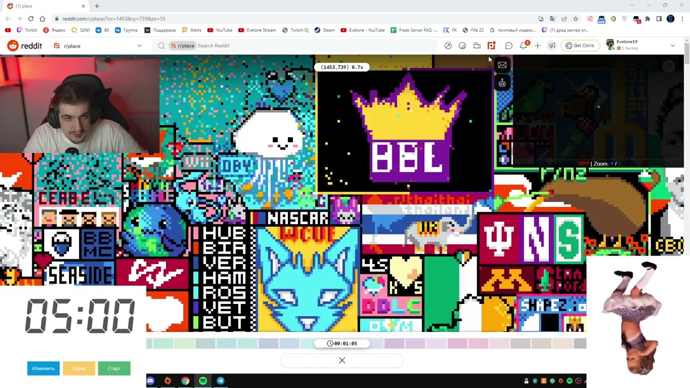Open the Twitch bookmark
Image resolution: width=690 pixels, height=388 pixels.
(x=27, y=30)
